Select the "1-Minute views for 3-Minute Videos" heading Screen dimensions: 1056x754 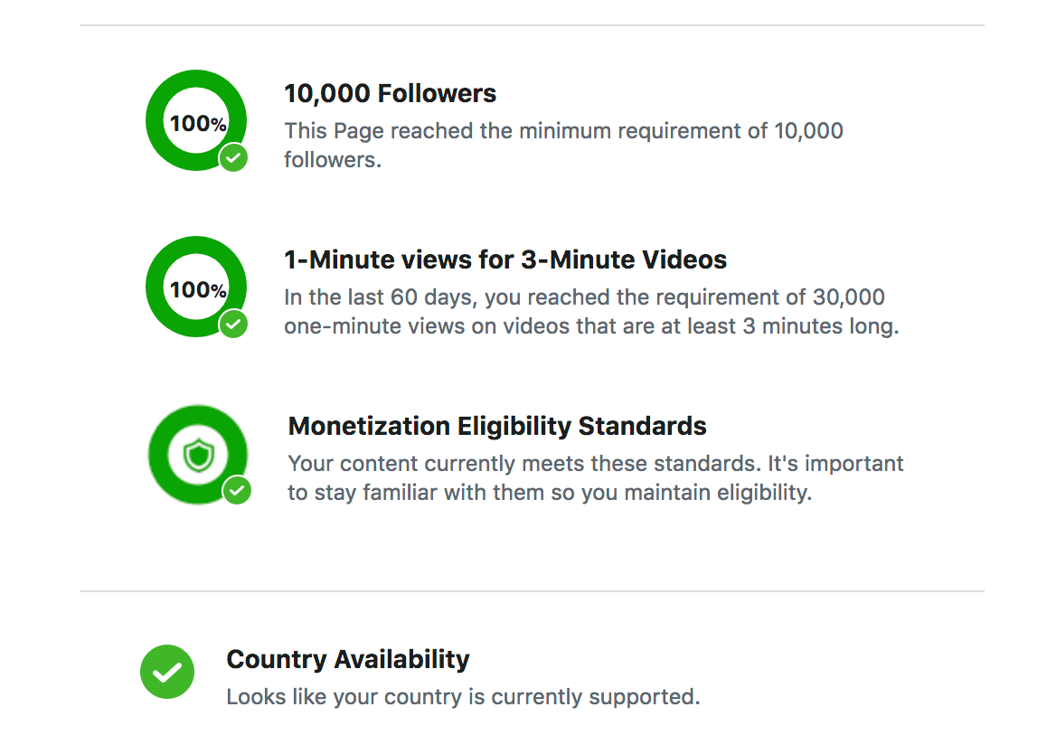tap(505, 260)
